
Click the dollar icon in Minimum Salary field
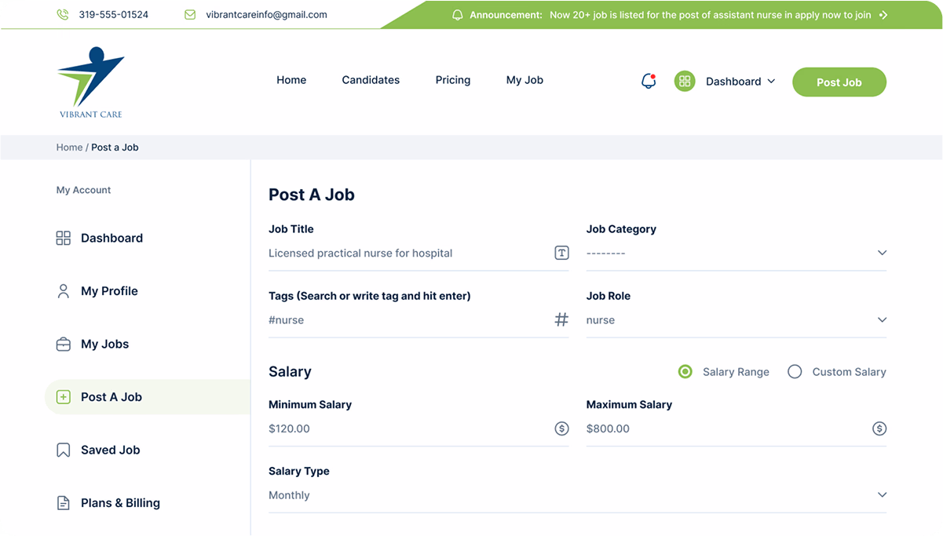[561, 428]
